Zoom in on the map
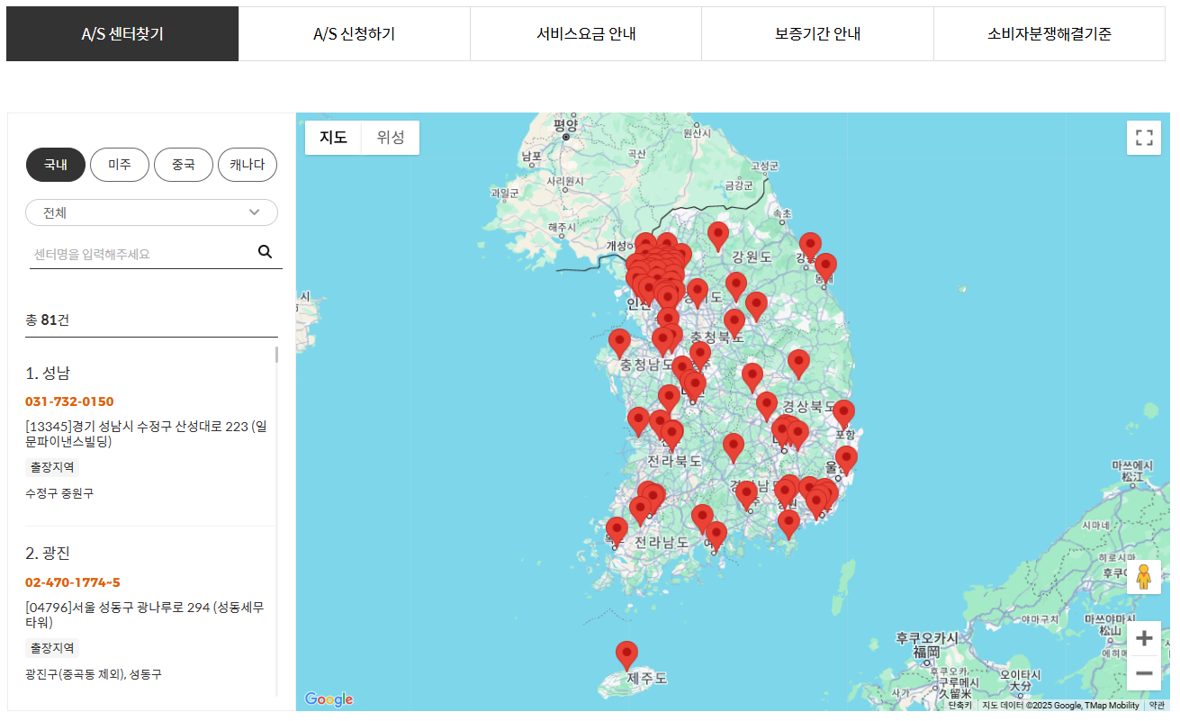Screen dimensions: 1180x721 click(x=1143, y=637)
